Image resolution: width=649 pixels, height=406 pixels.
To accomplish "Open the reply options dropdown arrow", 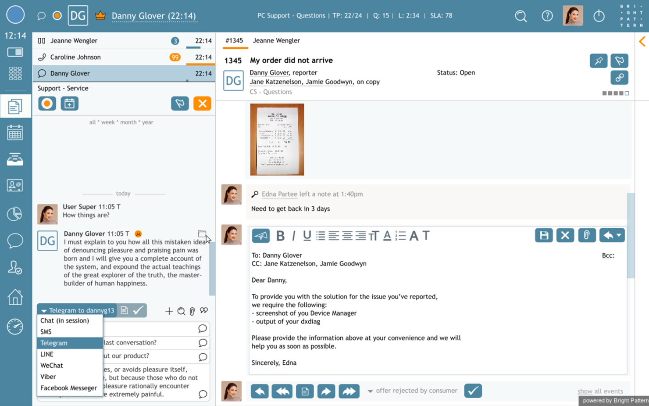I will [619, 236].
